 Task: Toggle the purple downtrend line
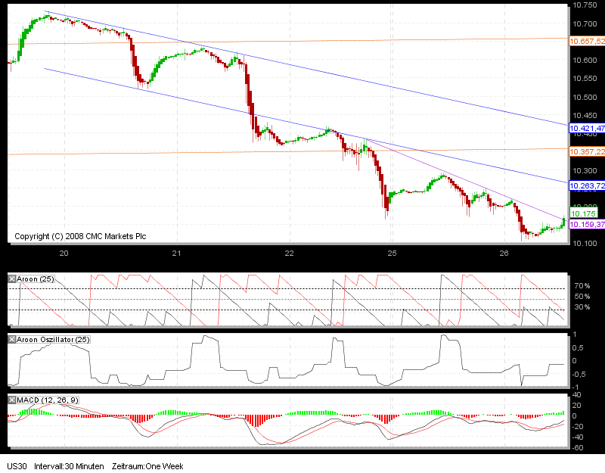pyautogui.click(x=469, y=182)
